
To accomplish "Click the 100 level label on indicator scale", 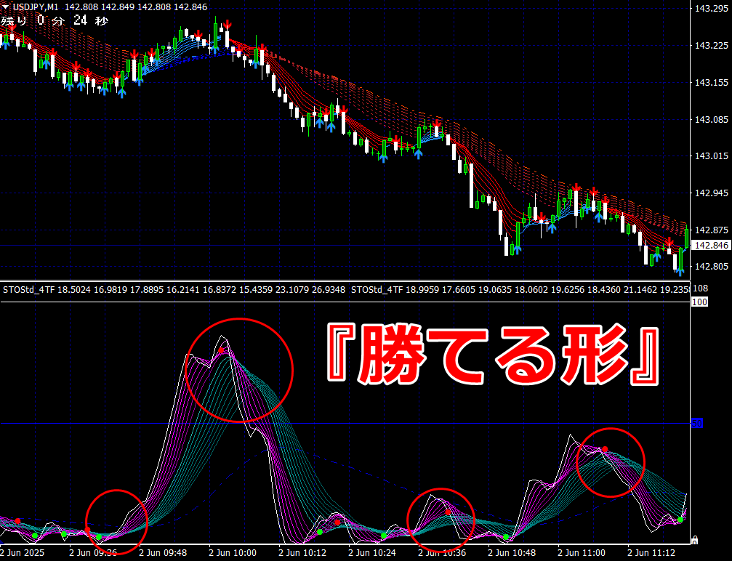I will point(699,302).
